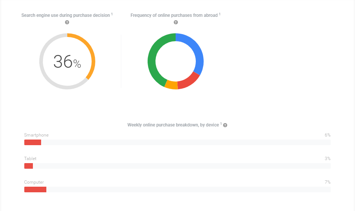Screen dimensions: 355x211
Task: Open help icon below Frequency of online purchases
Action: pos(176,22)
